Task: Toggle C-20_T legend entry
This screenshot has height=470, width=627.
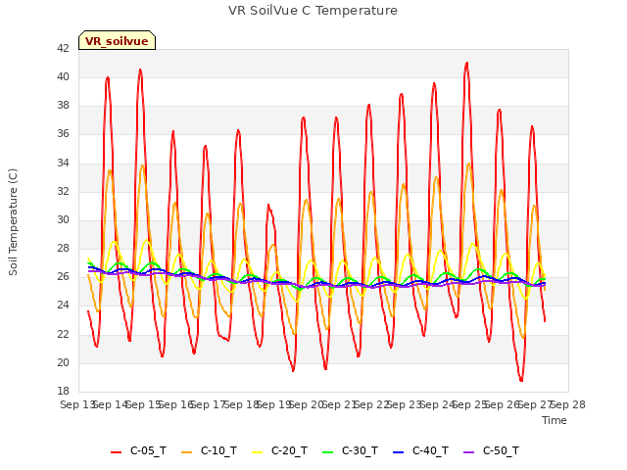Action: click(279, 451)
